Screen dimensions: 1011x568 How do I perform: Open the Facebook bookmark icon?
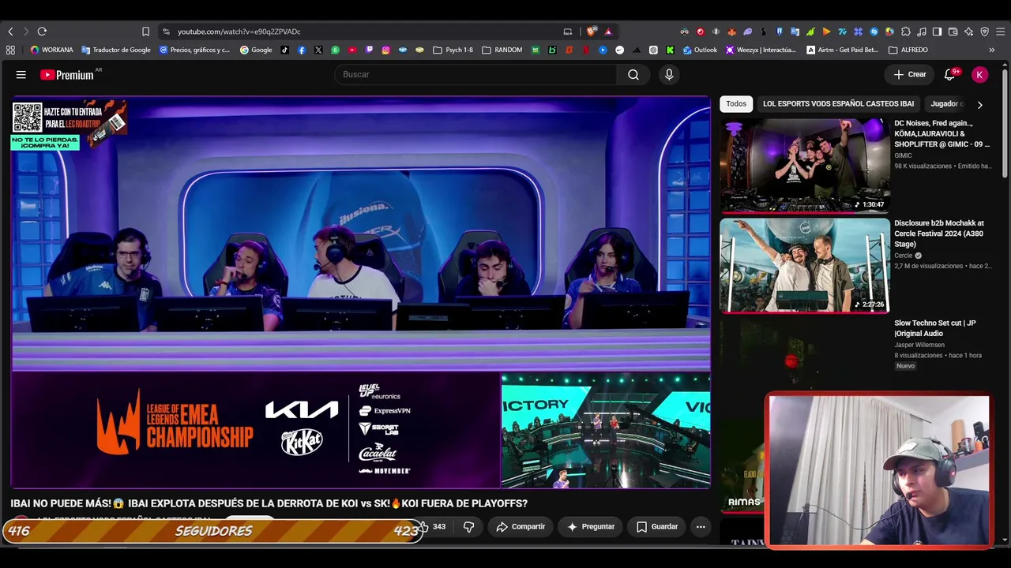[x=302, y=50]
